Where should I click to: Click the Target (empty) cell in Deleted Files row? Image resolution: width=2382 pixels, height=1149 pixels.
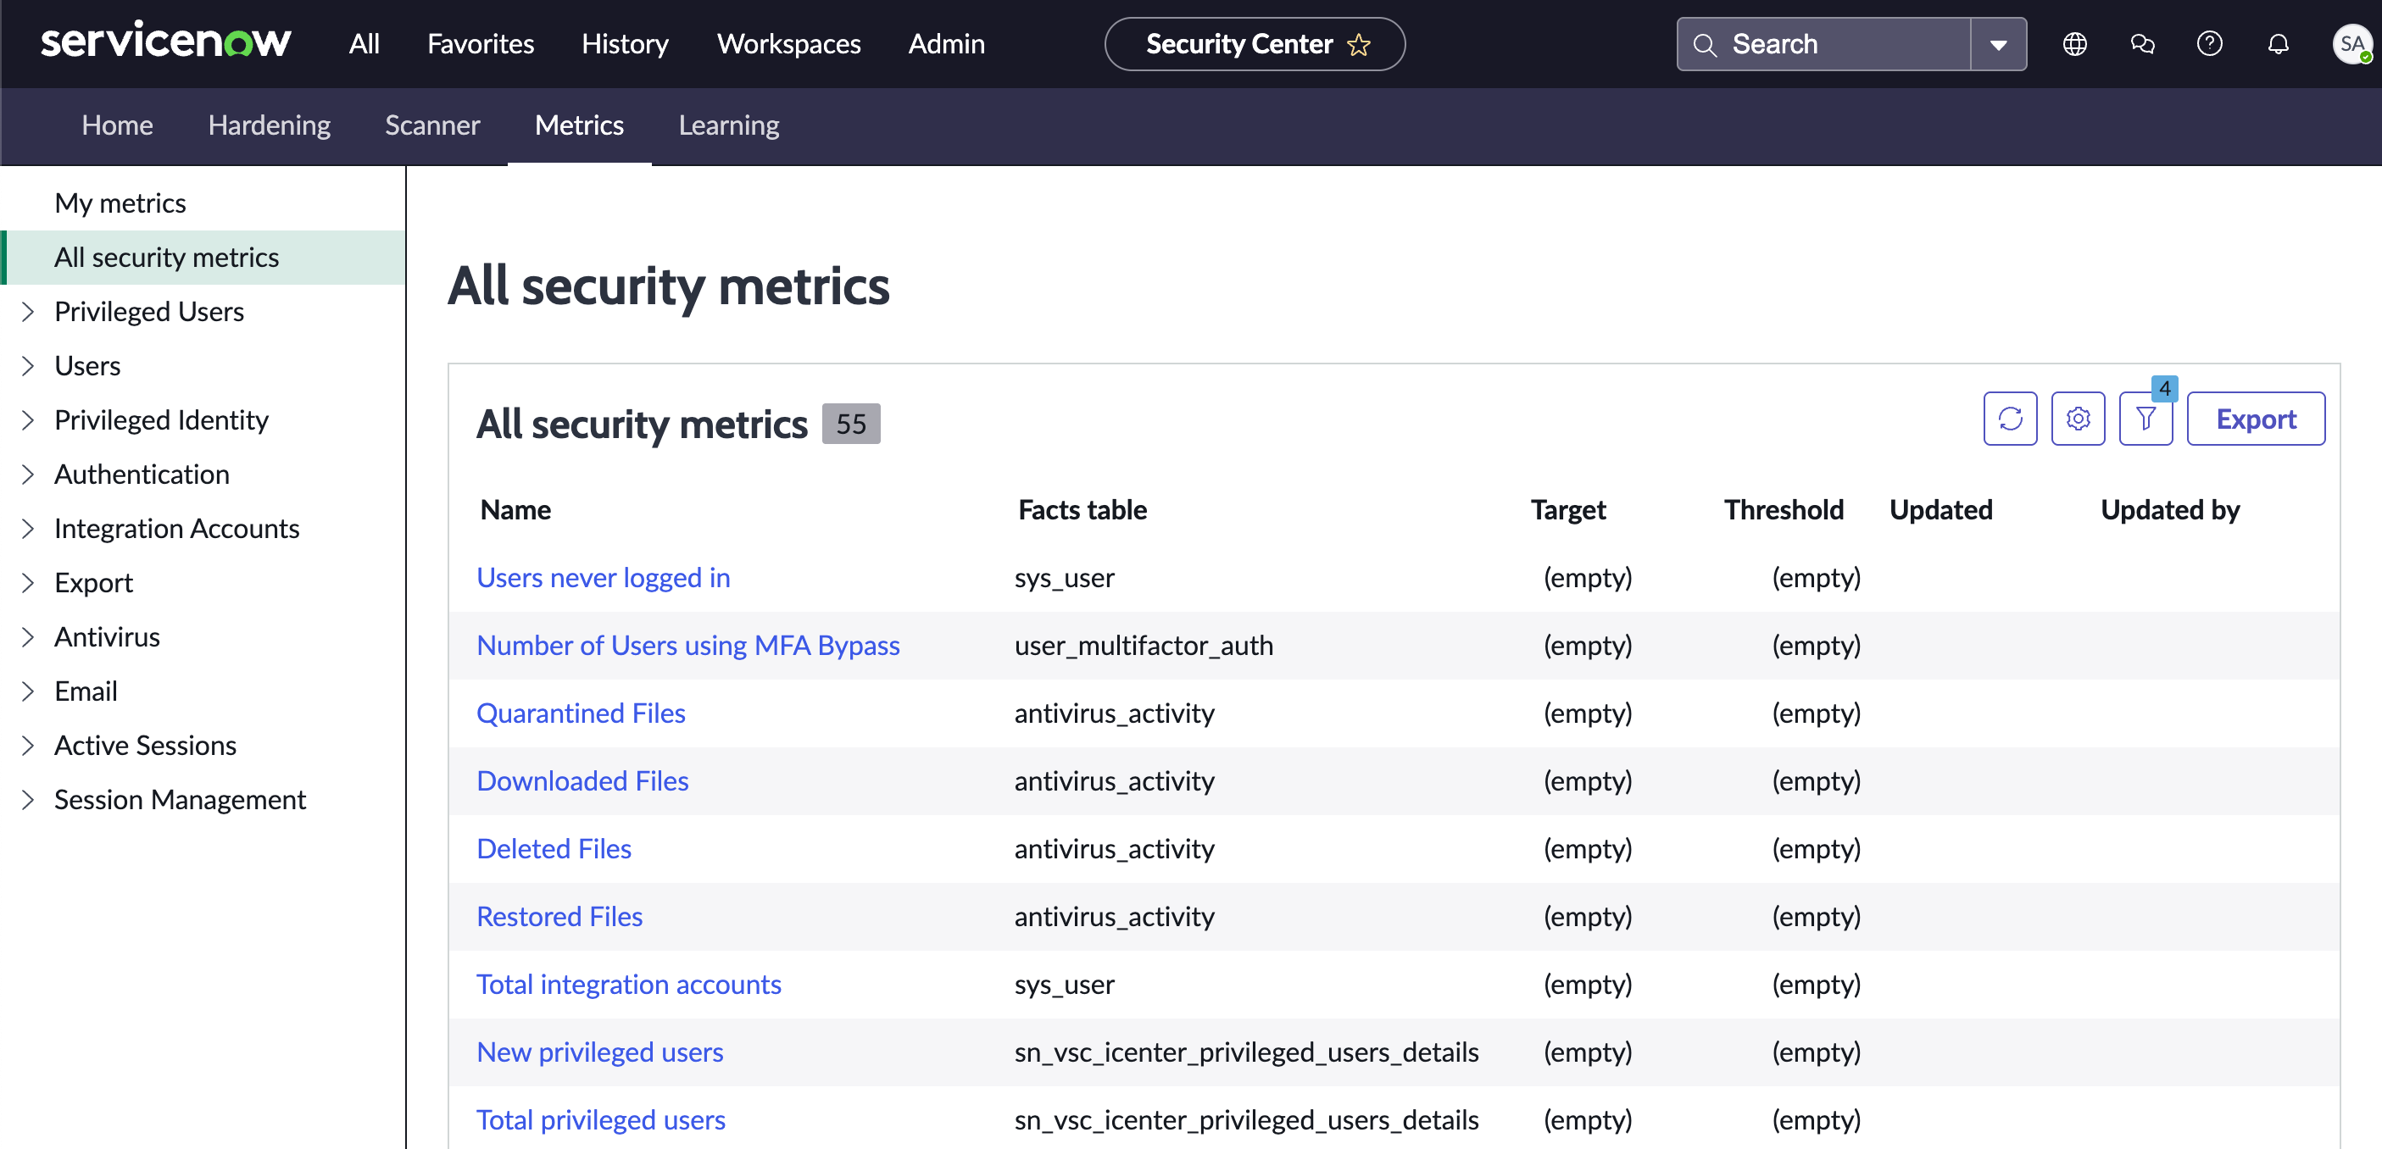[x=1588, y=848]
